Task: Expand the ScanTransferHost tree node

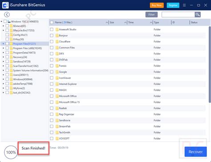Action: pyautogui.click(x=3, y=66)
